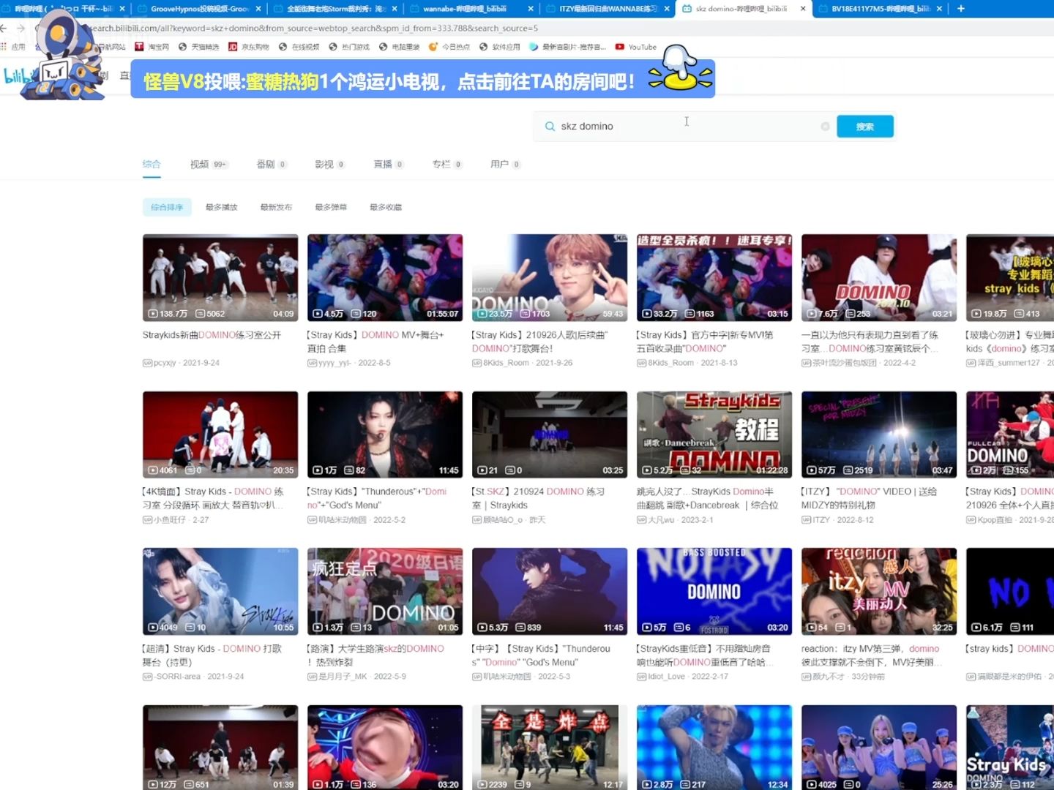Sort results by 最多弹幕
The height and width of the screenshot is (790, 1054).
click(x=331, y=207)
